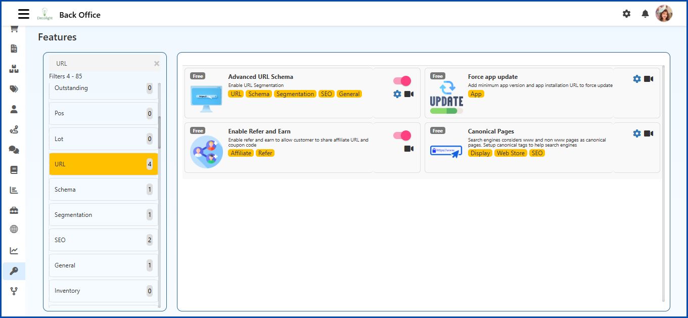Image resolution: width=688 pixels, height=318 pixels.
Task: Select the customers person icon in the sidebar
Action: (x=14, y=109)
